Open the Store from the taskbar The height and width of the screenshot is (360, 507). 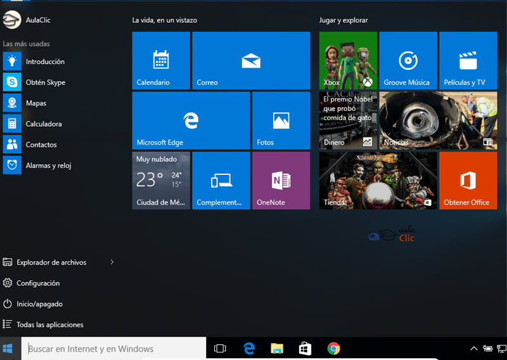305,349
